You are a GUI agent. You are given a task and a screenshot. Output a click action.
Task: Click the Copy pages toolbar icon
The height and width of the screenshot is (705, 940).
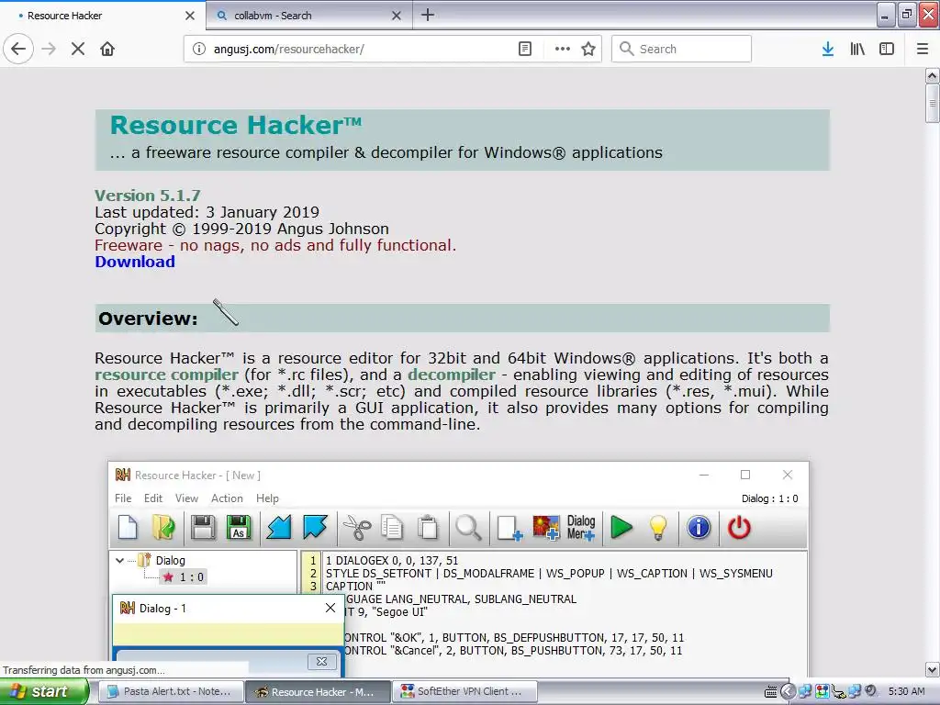pyautogui.click(x=392, y=528)
